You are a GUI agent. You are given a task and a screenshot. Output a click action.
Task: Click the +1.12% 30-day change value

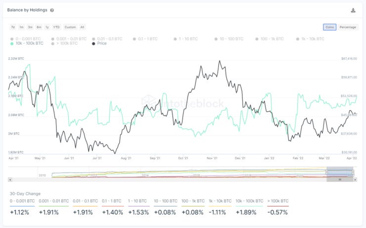pyautogui.click(x=20, y=212)
